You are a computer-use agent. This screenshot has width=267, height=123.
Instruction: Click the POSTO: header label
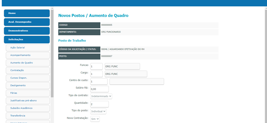pos(63,56)
